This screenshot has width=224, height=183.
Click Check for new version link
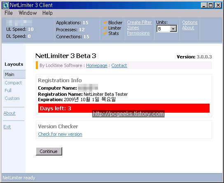click(60, 134)
